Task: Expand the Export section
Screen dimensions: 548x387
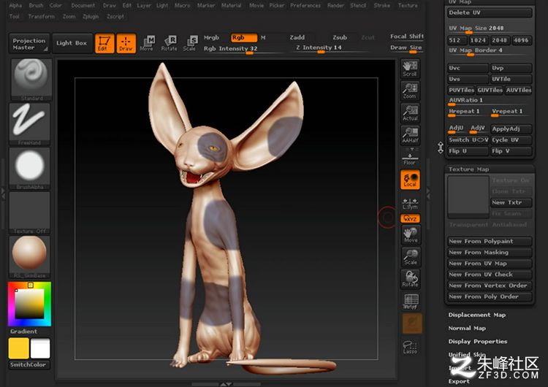Action: (x=459, y=381)
